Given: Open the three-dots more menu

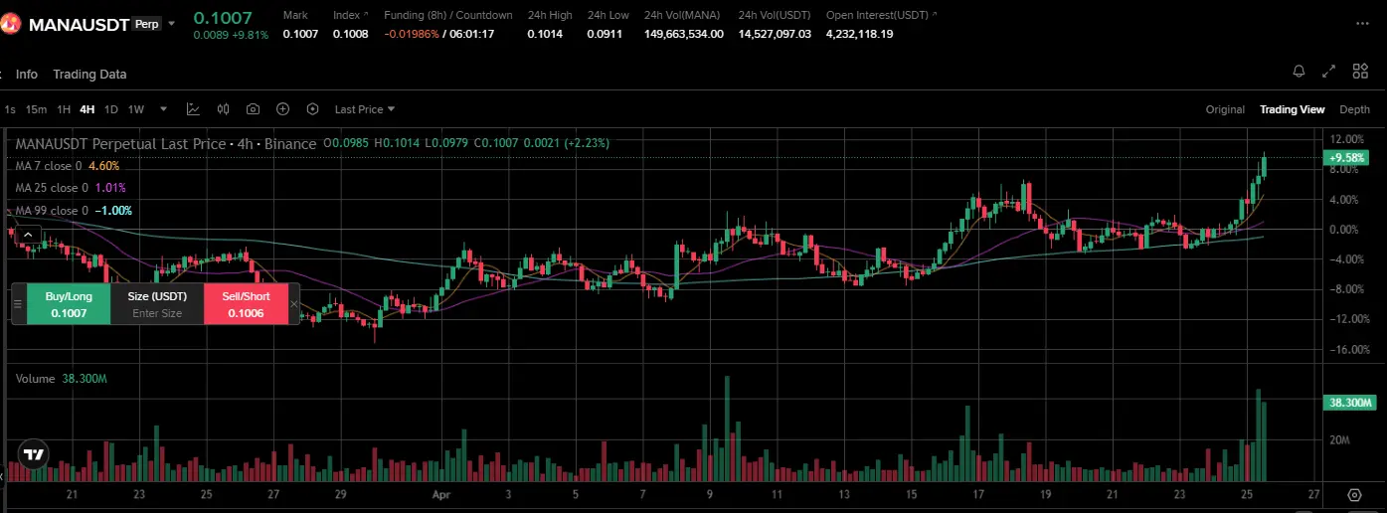Looking at the screenshot, I should pyautogui.click(x=1363, y=24).
